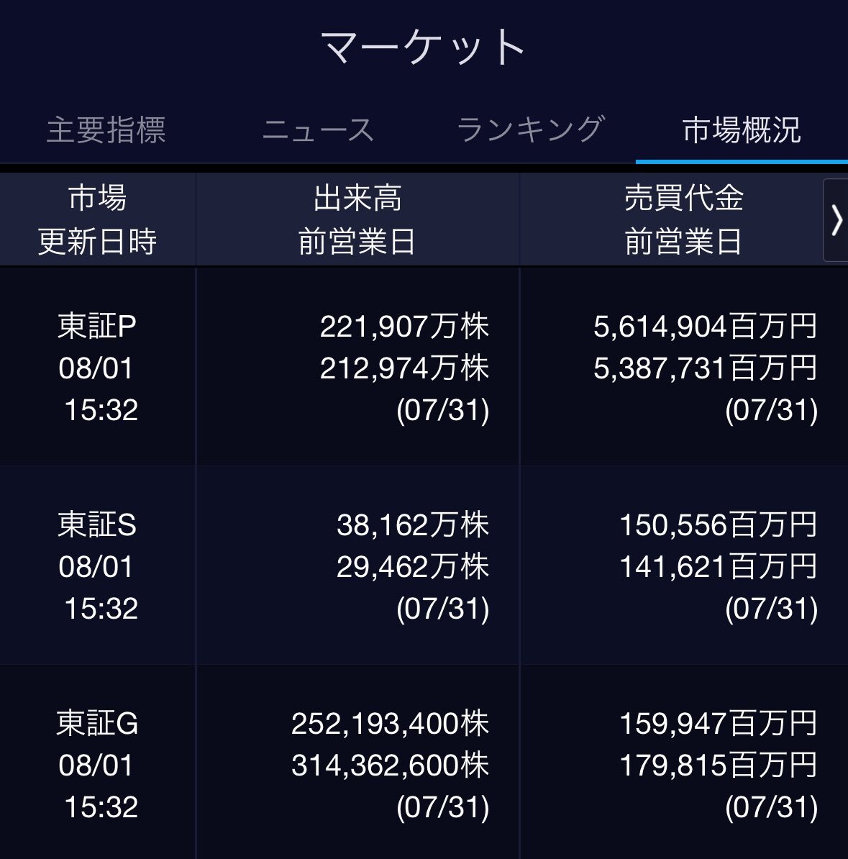848x859 pixels.
Task: Select 東証G trading value 159,947百万円
Action: (718, 723)
